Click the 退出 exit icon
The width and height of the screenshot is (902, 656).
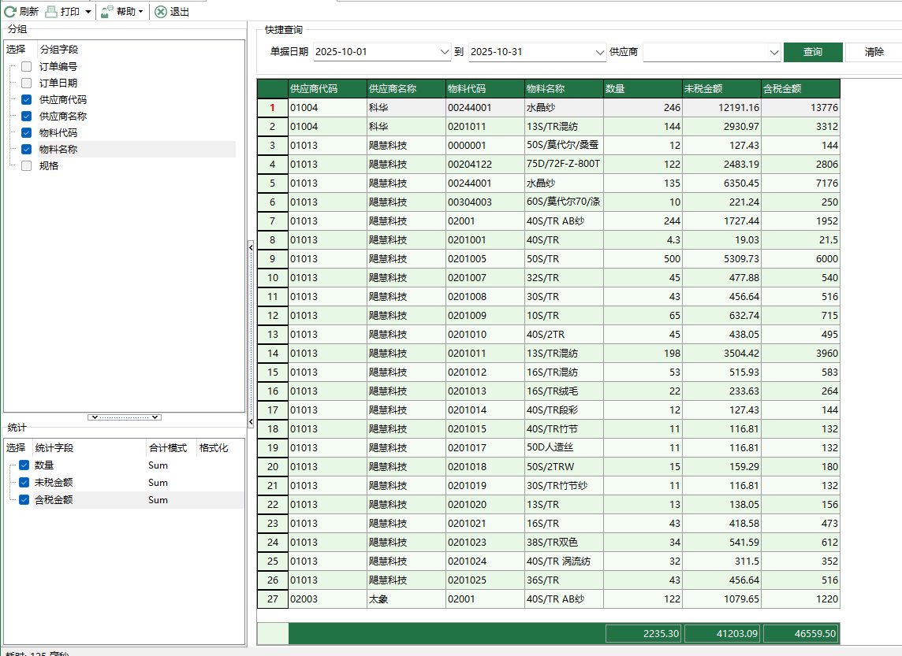click(161, 12)
